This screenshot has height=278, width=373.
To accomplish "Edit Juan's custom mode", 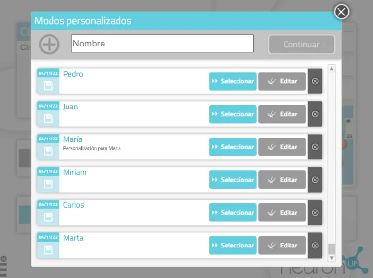I will click(282, 114).
